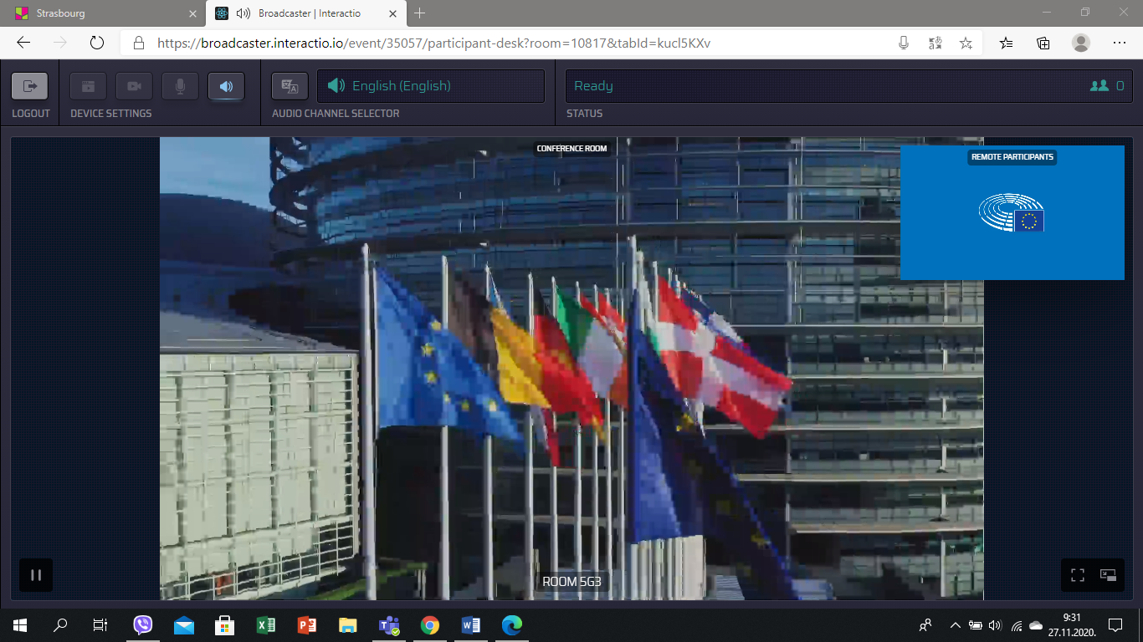Image resolution: width=1143 pixels, height=642 pixels.
Task: Open the English (English) audio channel selector
Action: pyautogui.click(x=430, y=86)
